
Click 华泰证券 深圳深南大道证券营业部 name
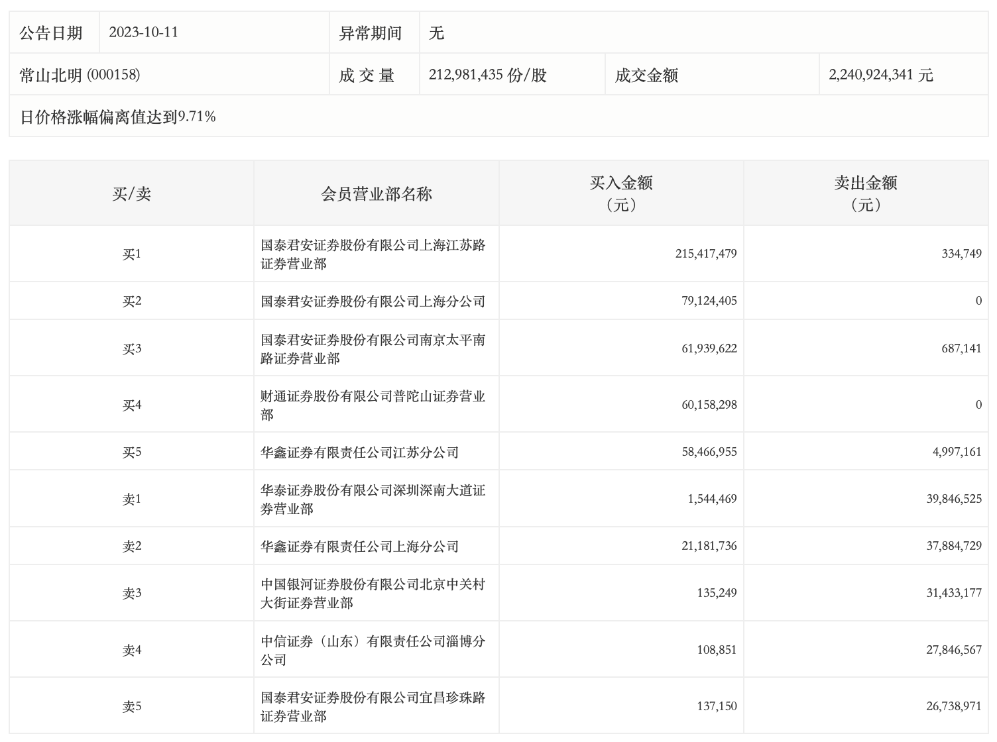click(373, 500)
